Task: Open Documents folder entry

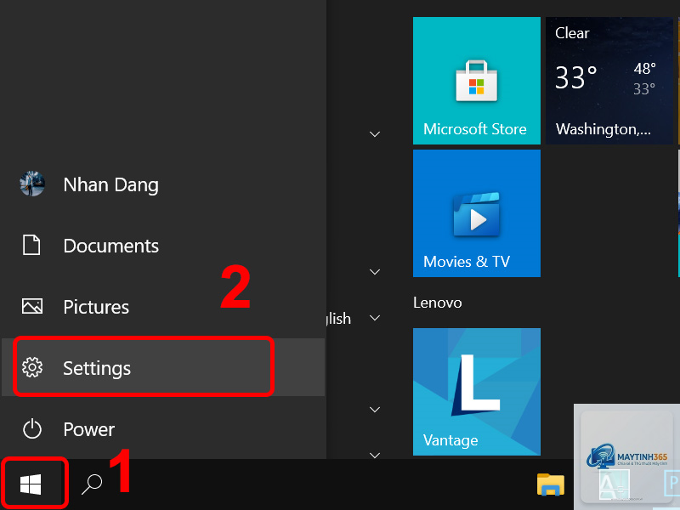Action: 163,246
